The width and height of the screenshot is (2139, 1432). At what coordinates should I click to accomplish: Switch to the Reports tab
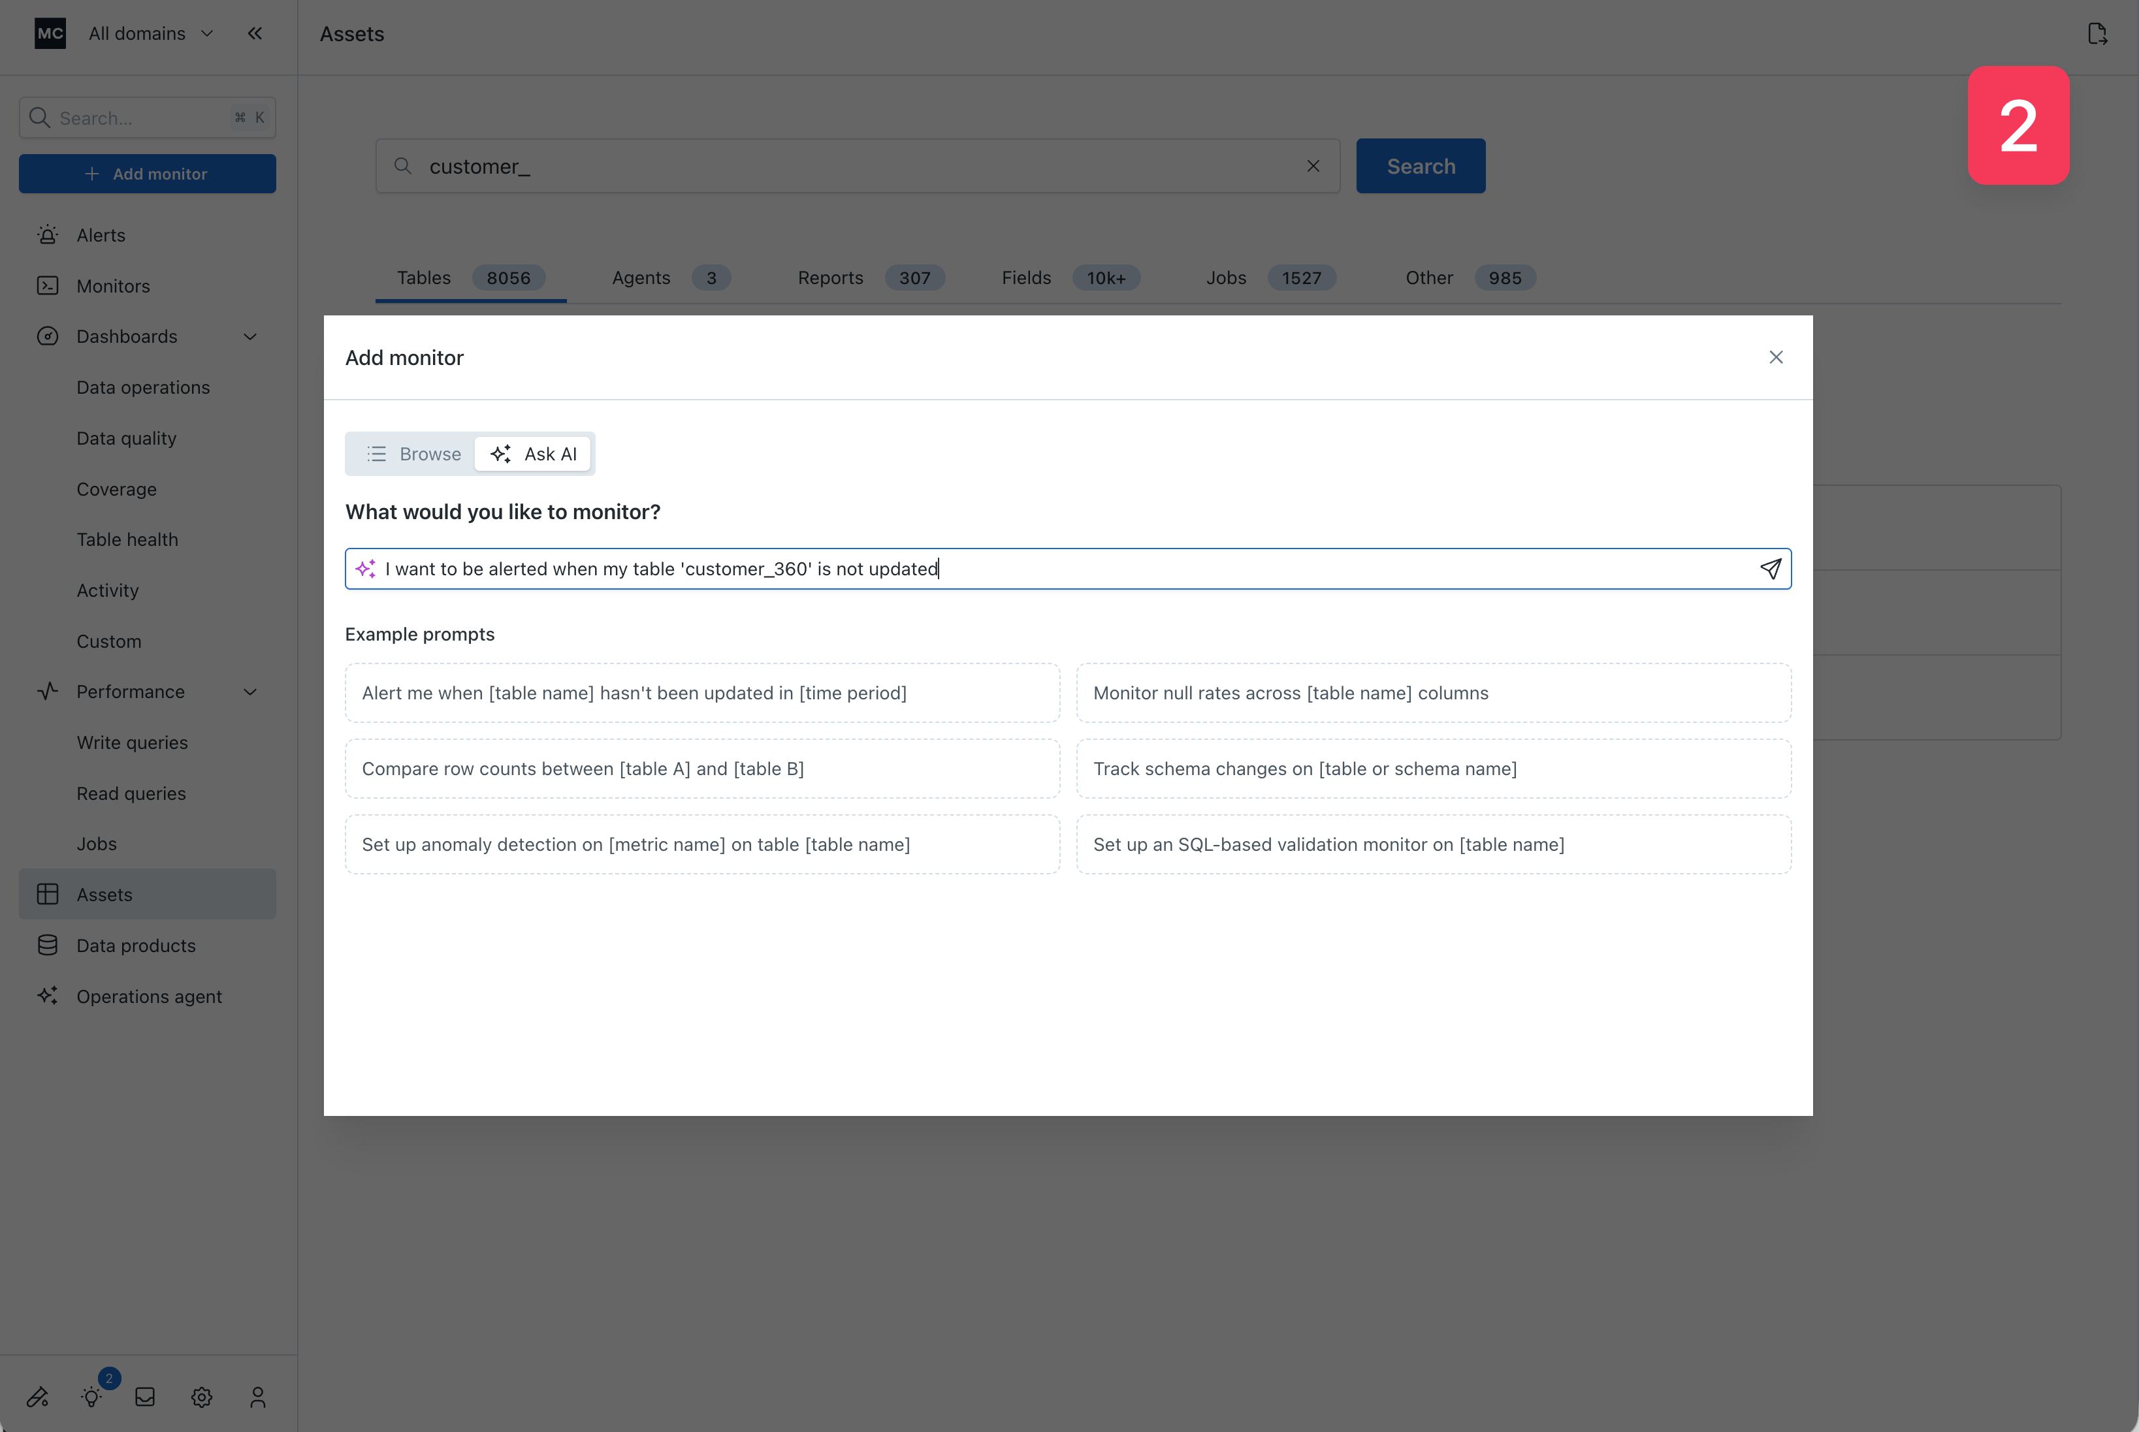[830, 278]
